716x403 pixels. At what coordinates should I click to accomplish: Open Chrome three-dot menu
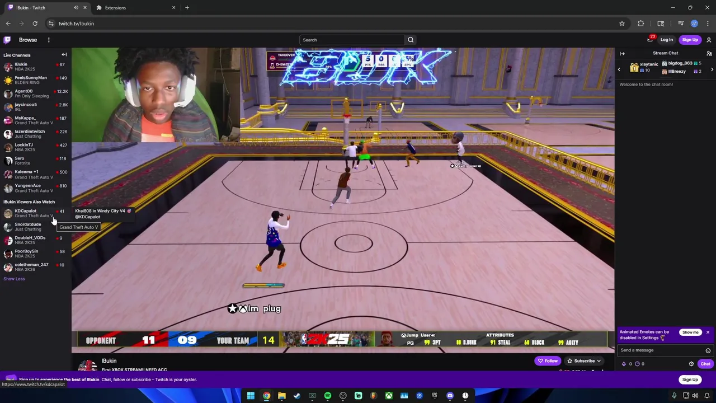708,24
